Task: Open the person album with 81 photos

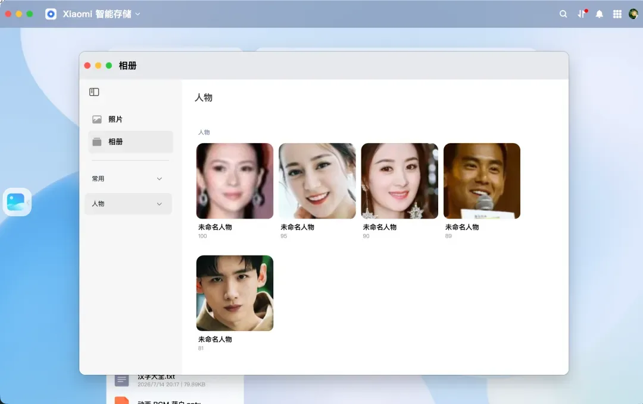Action: tap(235, 293)
